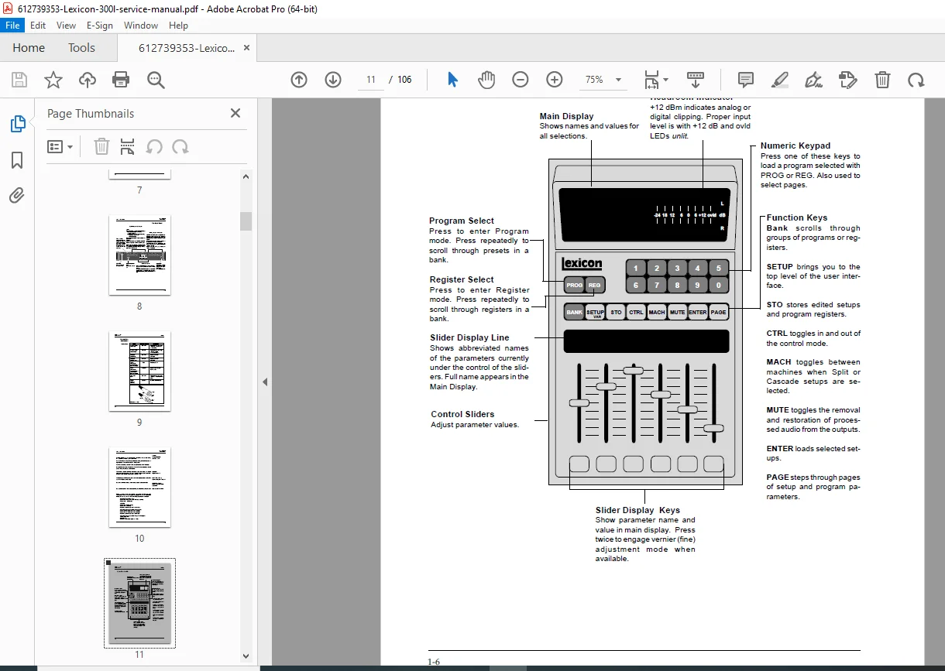Select the page 9 thumbnail
The image size is (945, 671).
tap(139, 371)
